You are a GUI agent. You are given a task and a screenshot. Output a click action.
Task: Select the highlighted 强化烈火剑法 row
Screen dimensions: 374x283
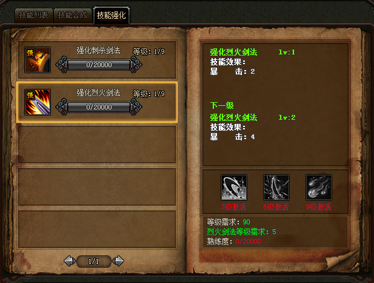(x=97, y=102)
